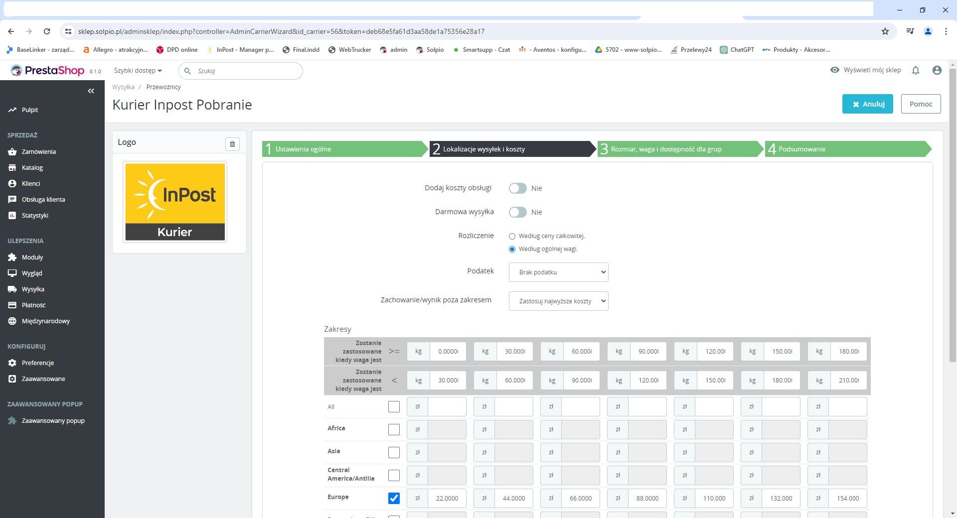This screenshot has height=518, width=957.
Task: Open the Zachowanie/wynik poza zakresem dropdown
Action: coord(558,301)
